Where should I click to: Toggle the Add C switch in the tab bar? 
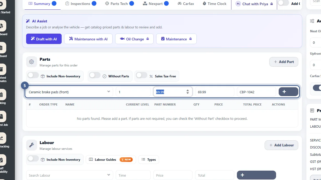[283, 3]
